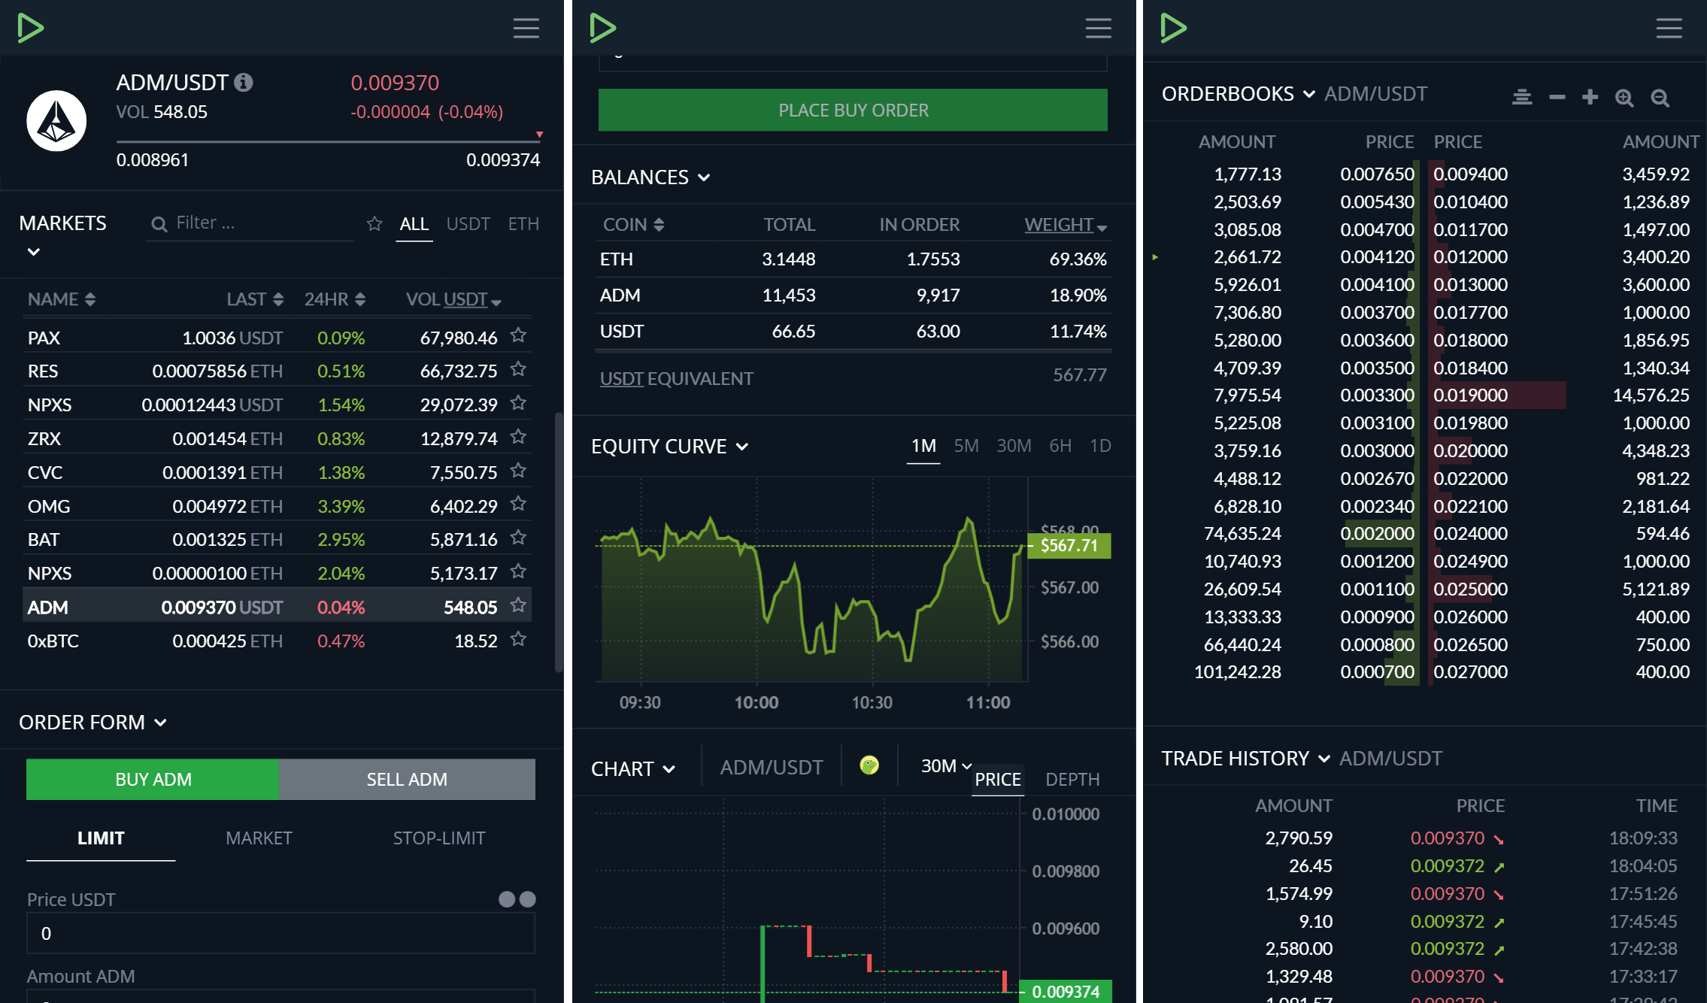
Task: Collapse the BALANCES section chevron
Action: [704, 177]
